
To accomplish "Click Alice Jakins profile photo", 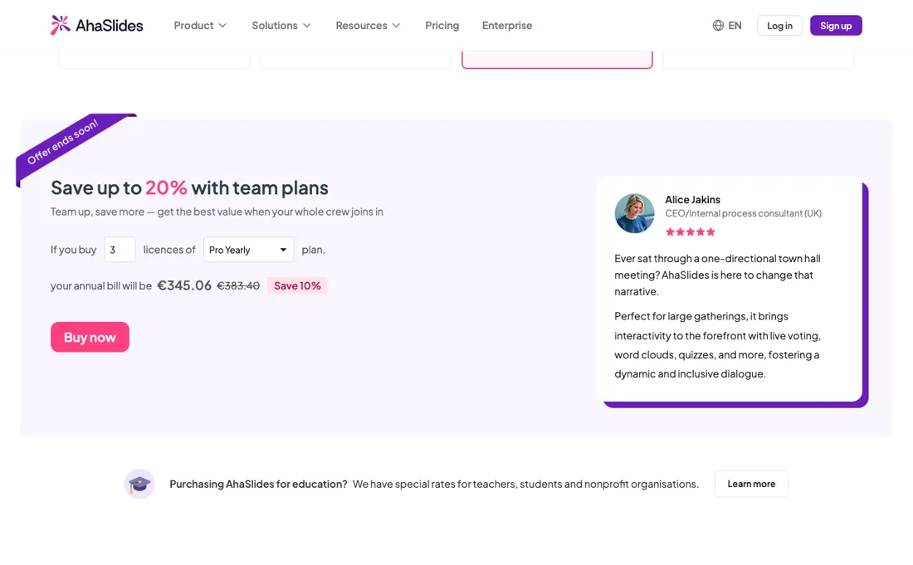I will point(634,213).
